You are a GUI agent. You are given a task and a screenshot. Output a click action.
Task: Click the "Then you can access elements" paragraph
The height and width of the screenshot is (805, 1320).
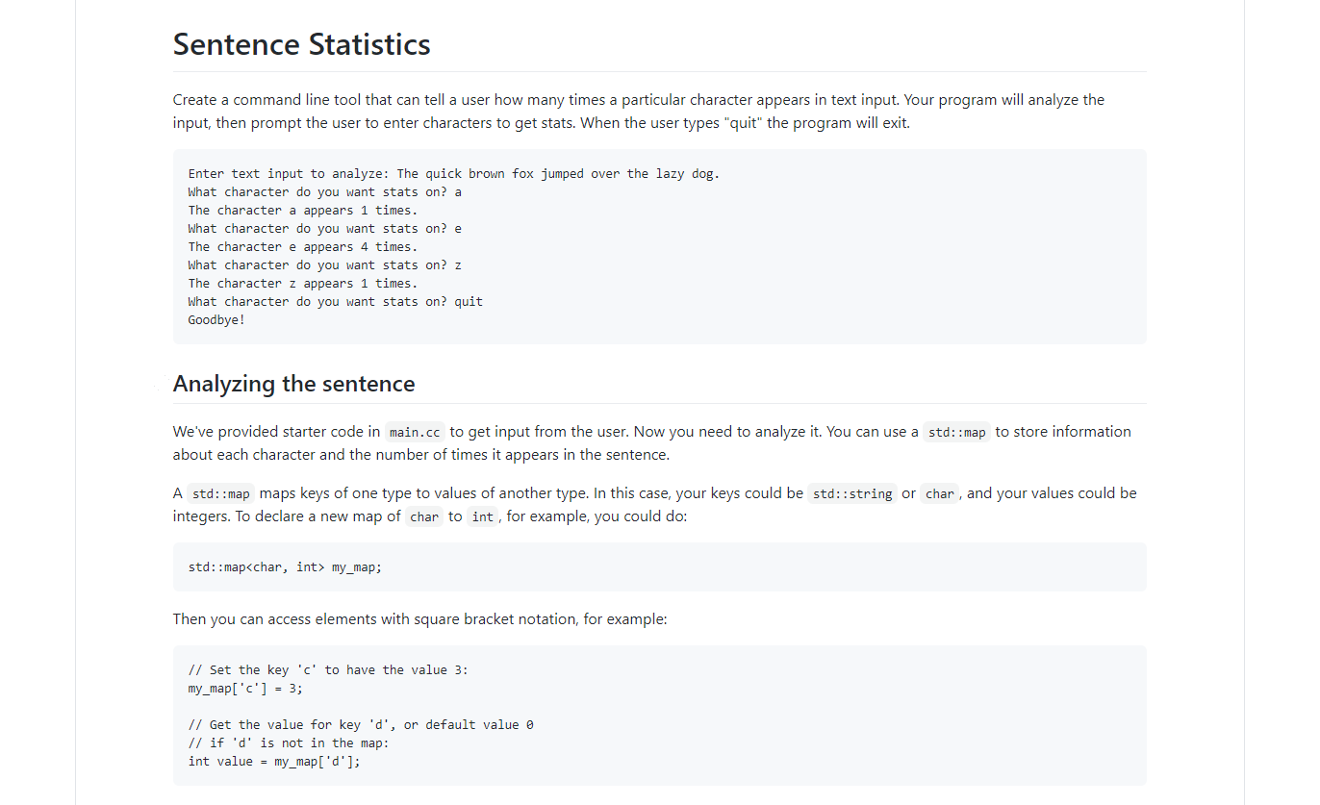point(419,619)
